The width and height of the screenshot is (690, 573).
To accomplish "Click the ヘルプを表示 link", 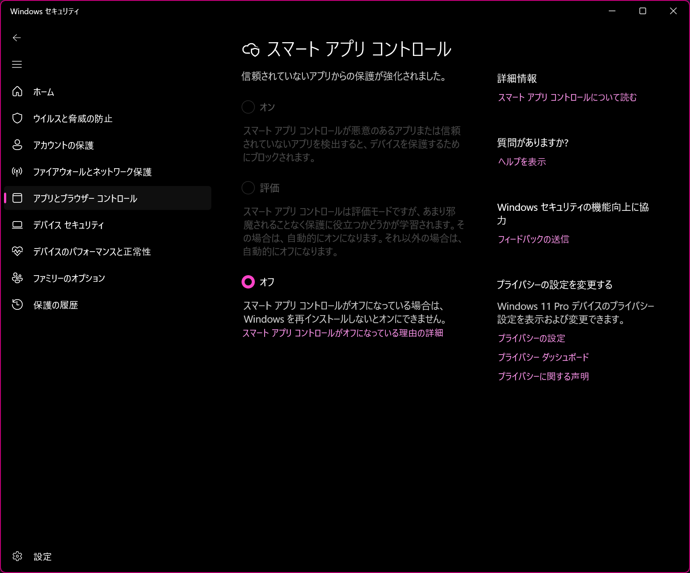I will [522, 162].
